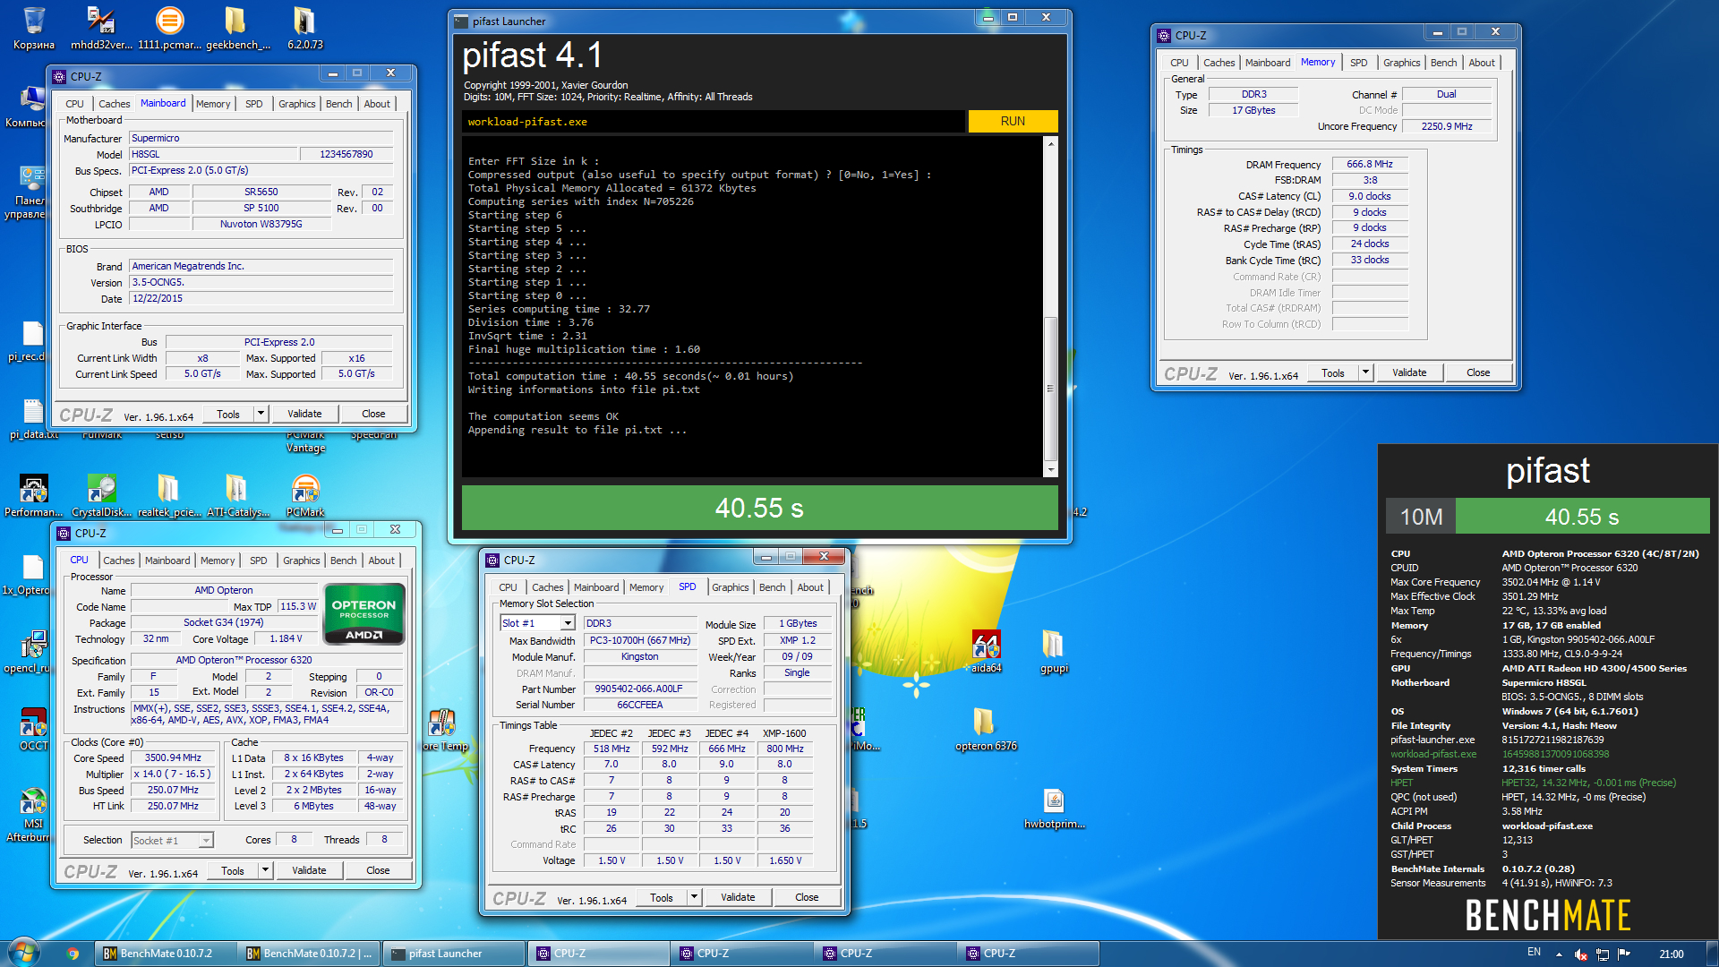Viewport: 1719px width, 967px height.
Task: Open the realtek_pcie folder icon
Action: 169,495
